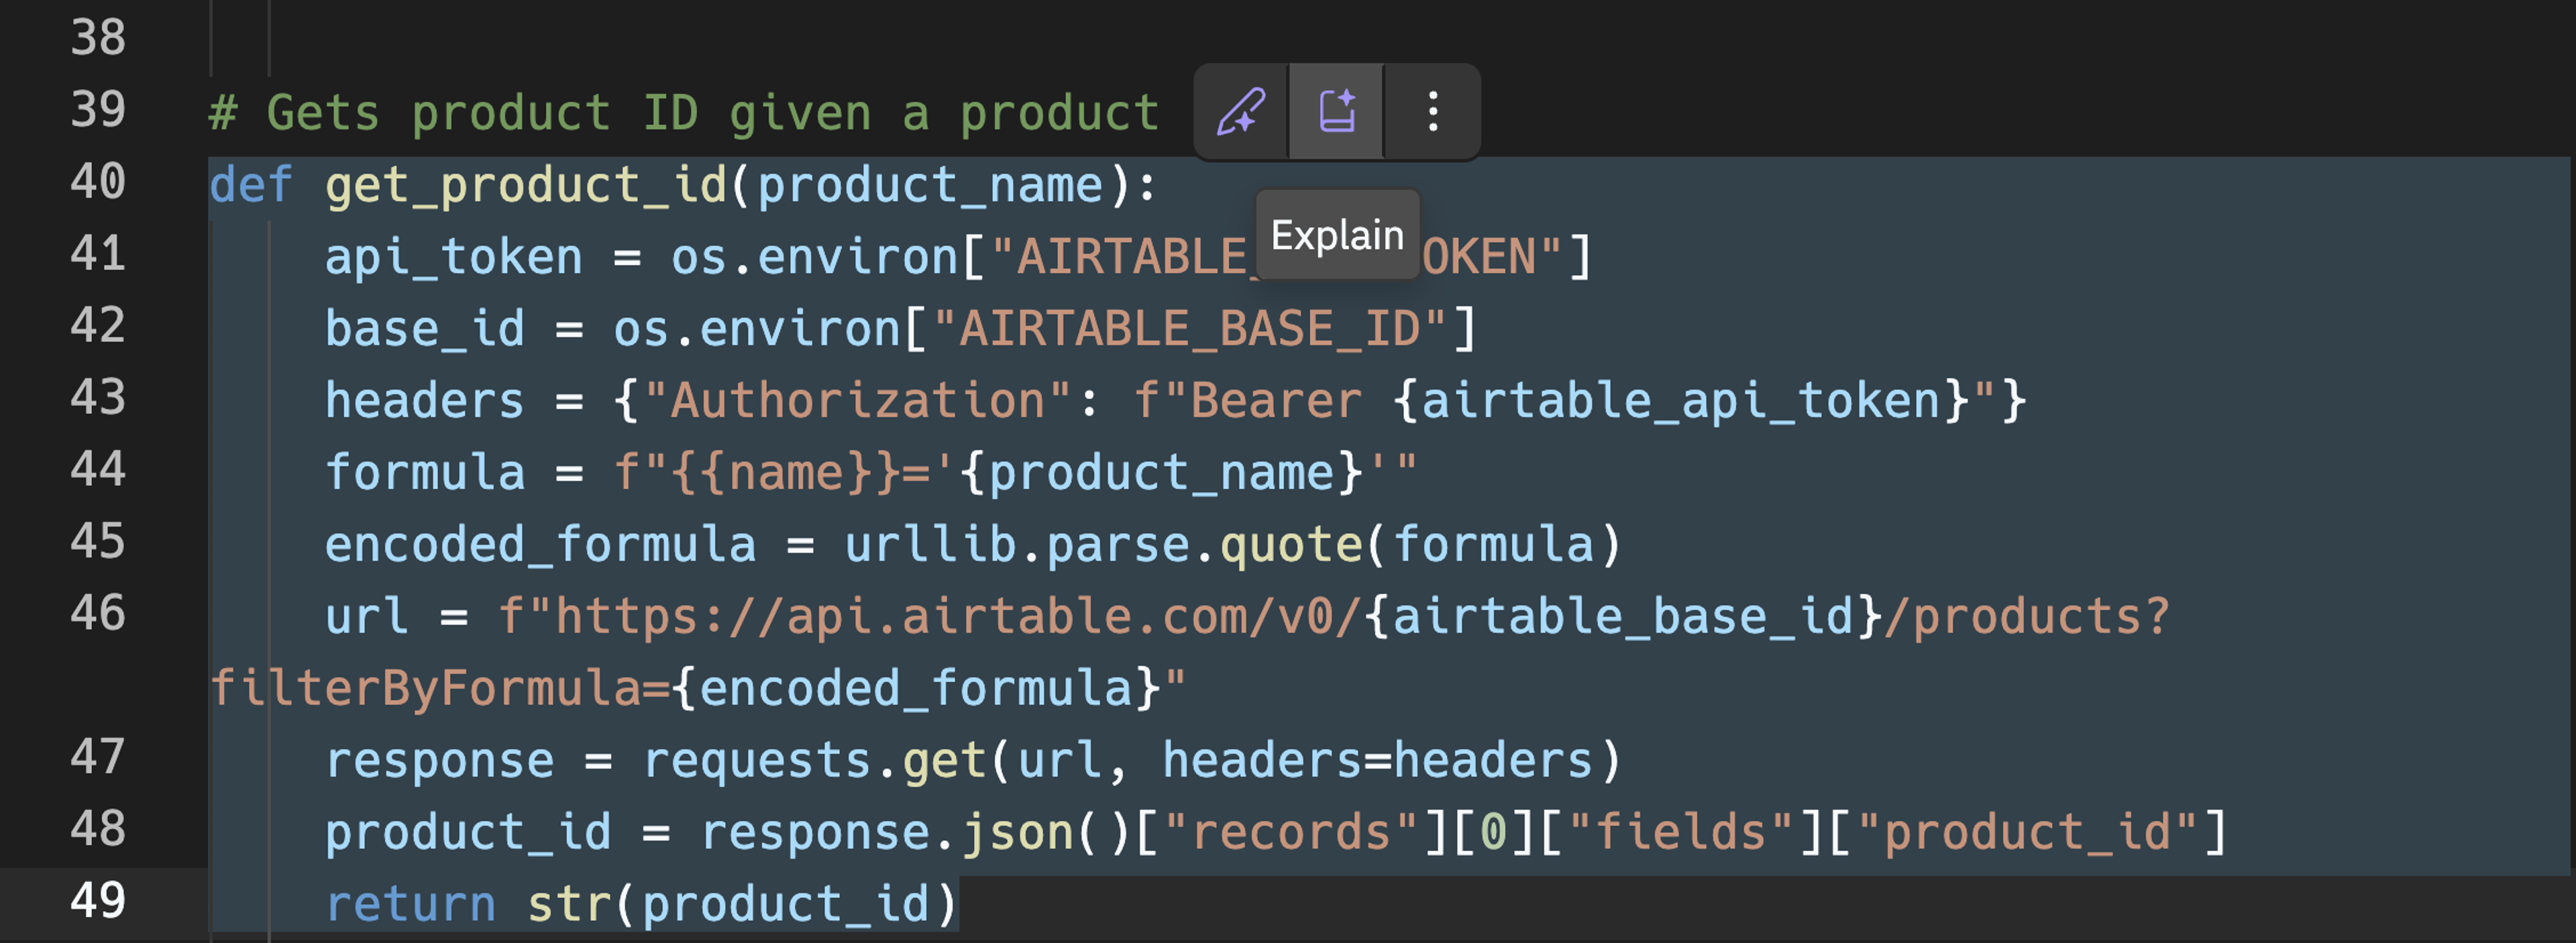Click the str call on line 49

[568, 904]
